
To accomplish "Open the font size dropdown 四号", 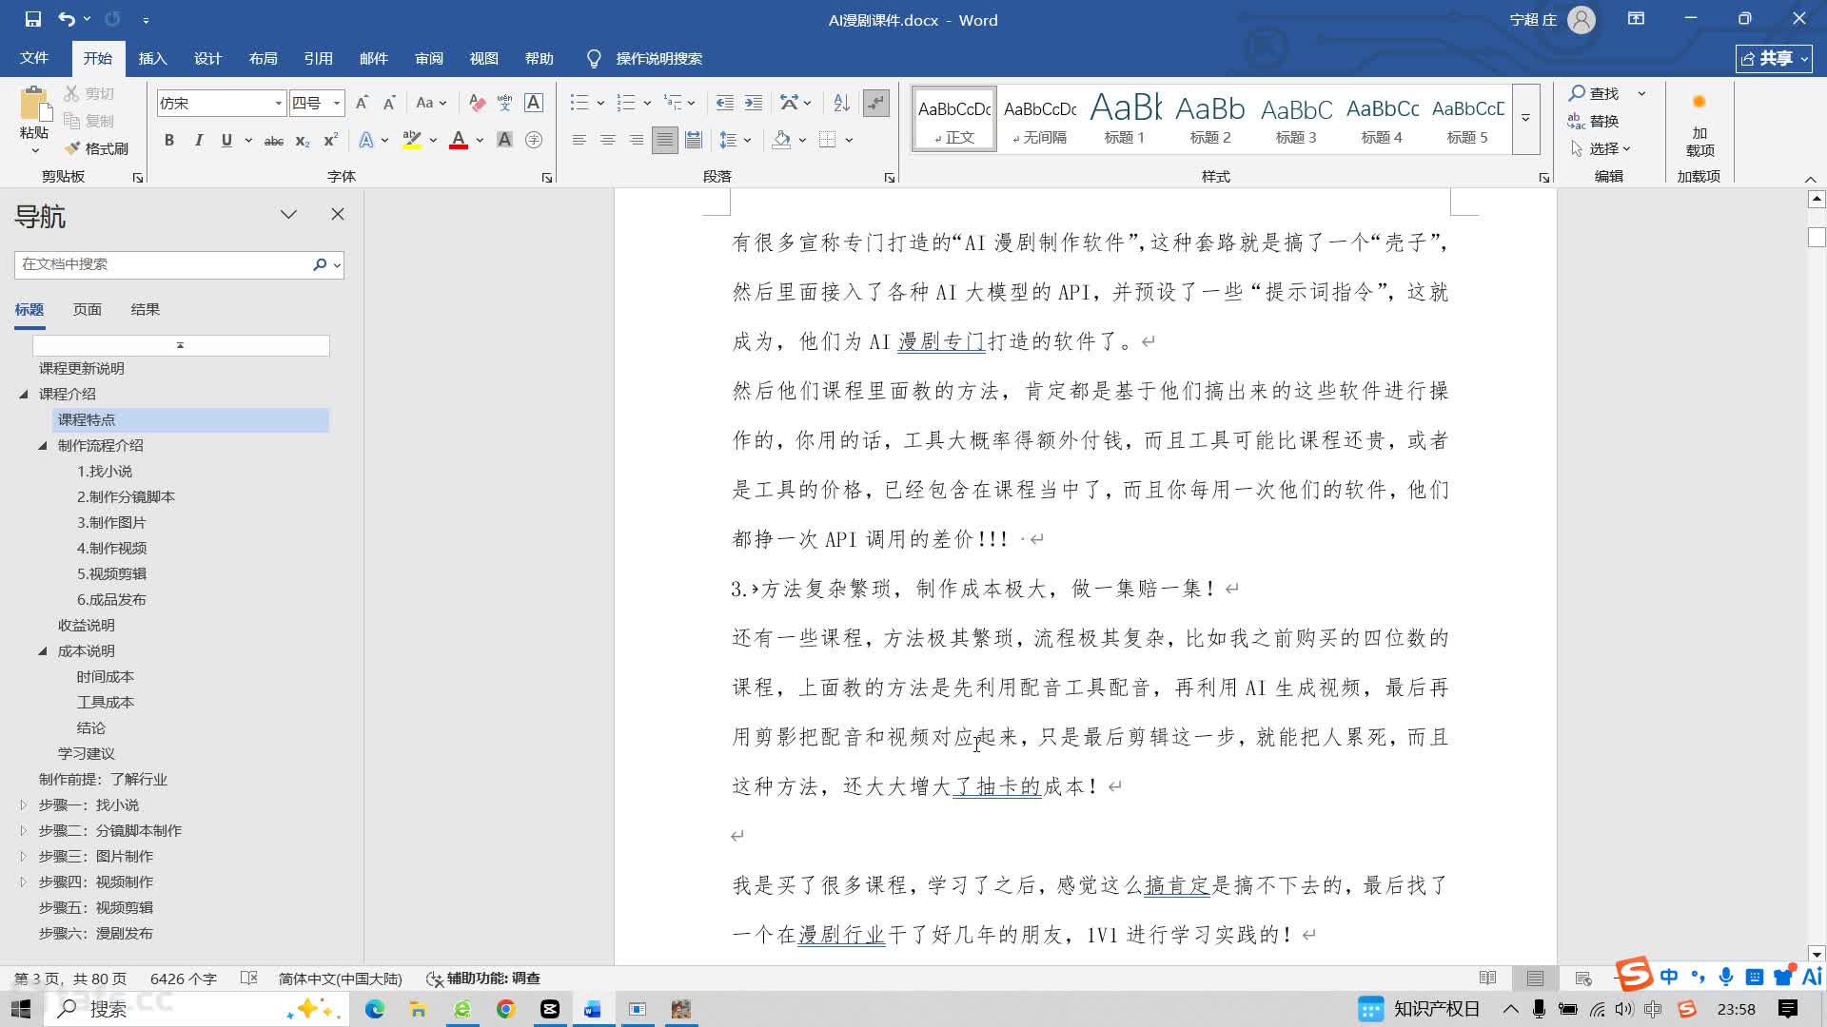I will pyautogui.click(x=336, y=103).
